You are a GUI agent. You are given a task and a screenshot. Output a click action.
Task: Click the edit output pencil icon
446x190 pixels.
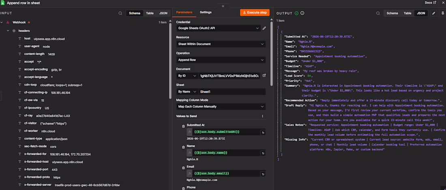(x=434, y=13)
